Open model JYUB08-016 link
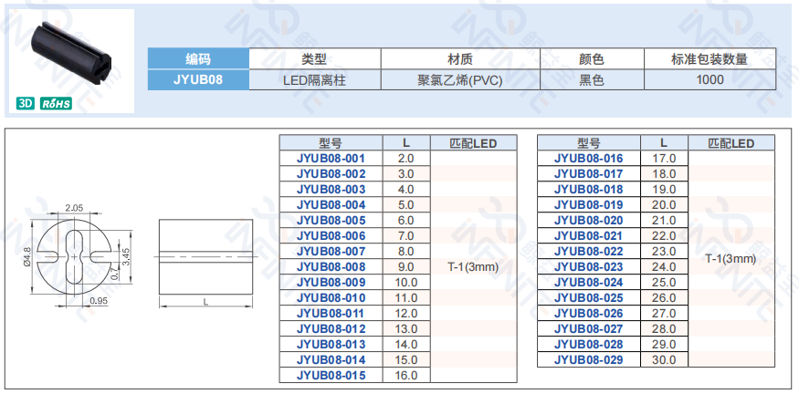Viewport: 799px width, 394px height. [x=588, y=159]
